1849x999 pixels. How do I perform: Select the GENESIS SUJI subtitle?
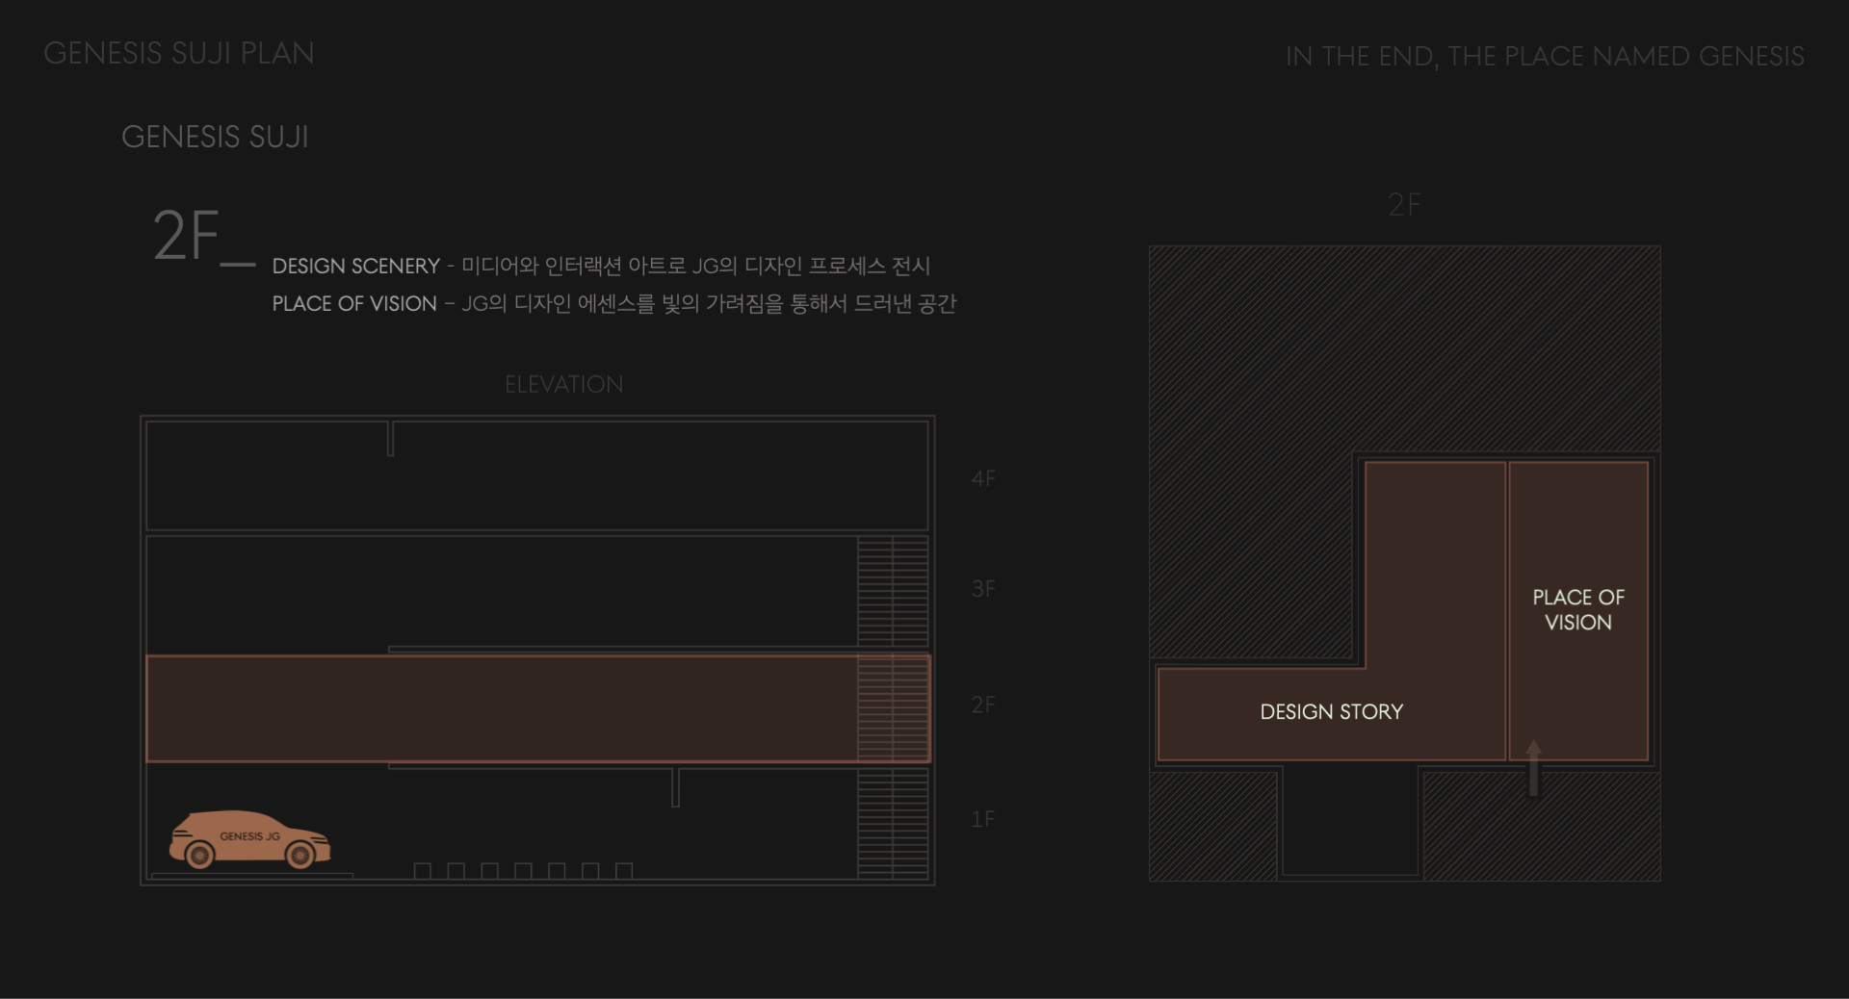pyautogui.click(x=215, y=137)
